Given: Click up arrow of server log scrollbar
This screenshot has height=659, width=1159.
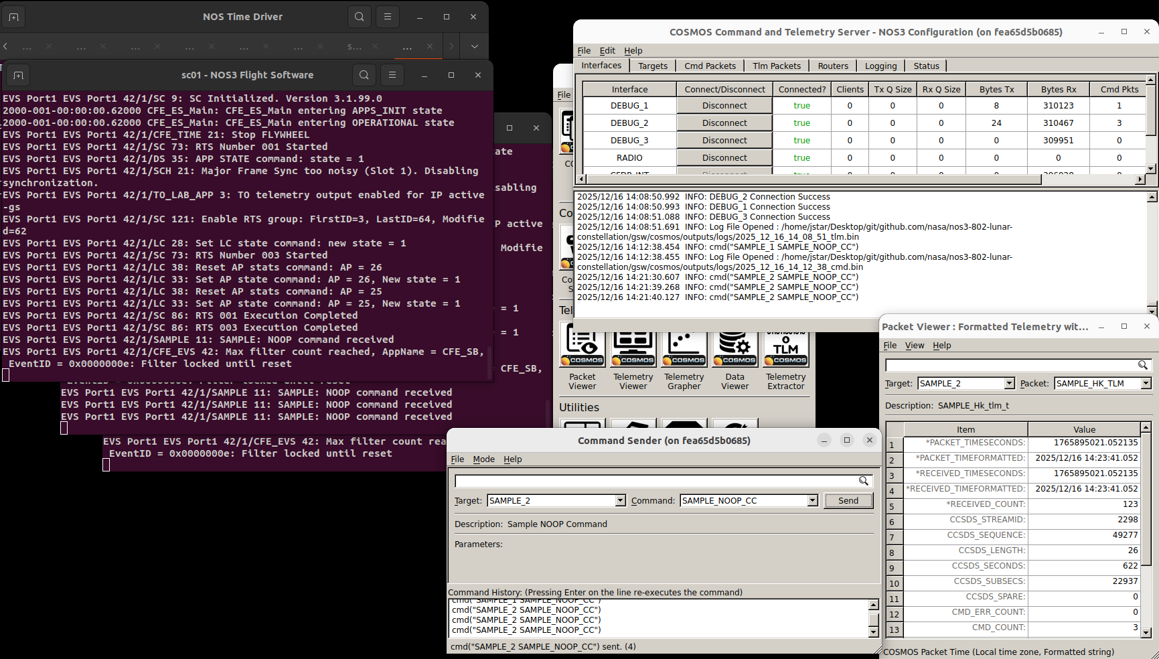Looking at the screenshot, I should pyautogui.click(x=1152, y=197).
